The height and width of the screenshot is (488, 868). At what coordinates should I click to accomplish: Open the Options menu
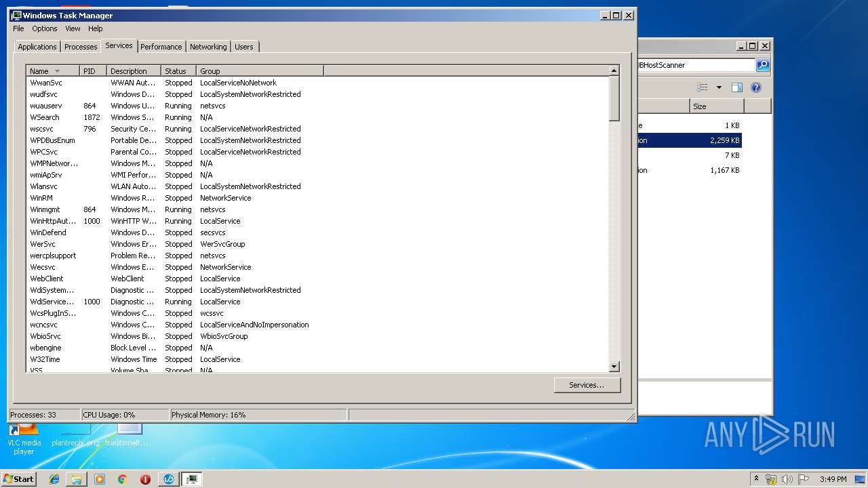click(x=45, y=28)
